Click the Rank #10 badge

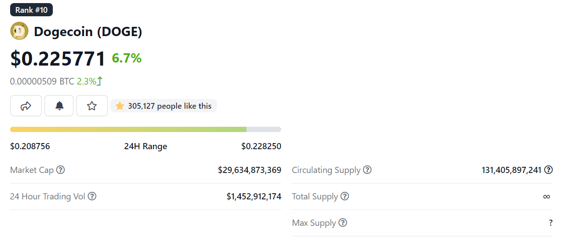pos(31,10)
